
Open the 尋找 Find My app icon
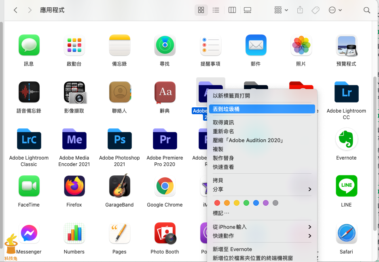(x=165, y=45)
